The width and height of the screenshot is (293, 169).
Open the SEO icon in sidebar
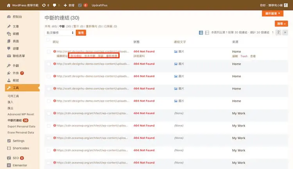9,158
